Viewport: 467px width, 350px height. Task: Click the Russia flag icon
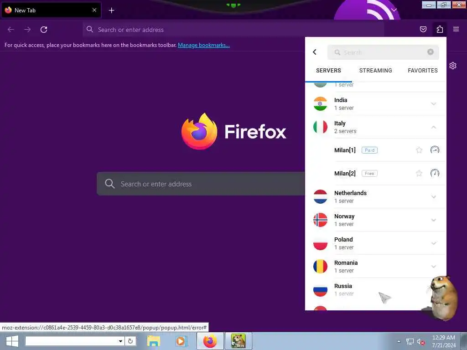(x=320, y=289)
